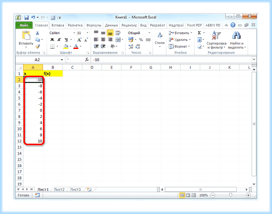Open Найти и выделить binoculars menu
Image resolution: width=272 pixels, height=214 pixels.
pos(237,40)
